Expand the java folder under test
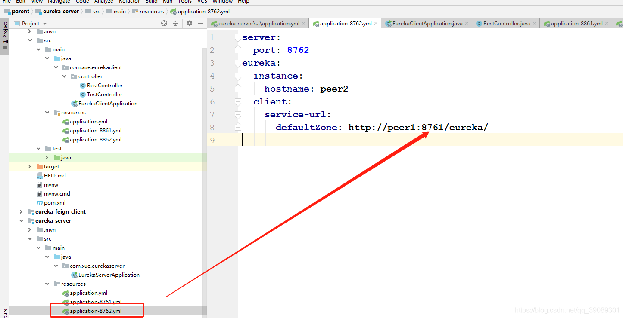The height and width of the screenshot is (318, 623). (47, 158)
